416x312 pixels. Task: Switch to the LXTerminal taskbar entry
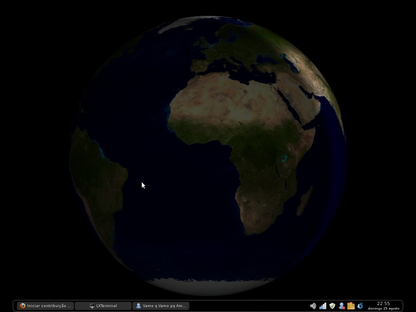[103, 305]
